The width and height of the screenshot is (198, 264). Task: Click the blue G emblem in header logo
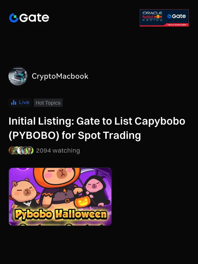click(x=14, y=18)
